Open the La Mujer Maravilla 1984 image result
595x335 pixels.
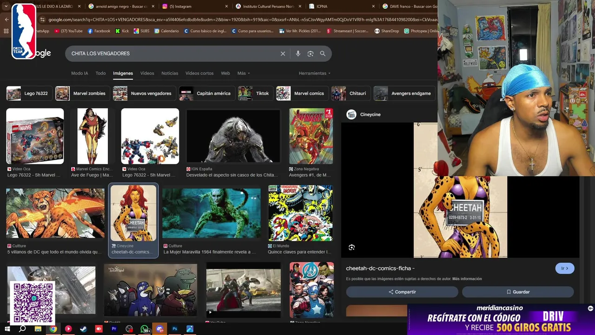(212, 213)
